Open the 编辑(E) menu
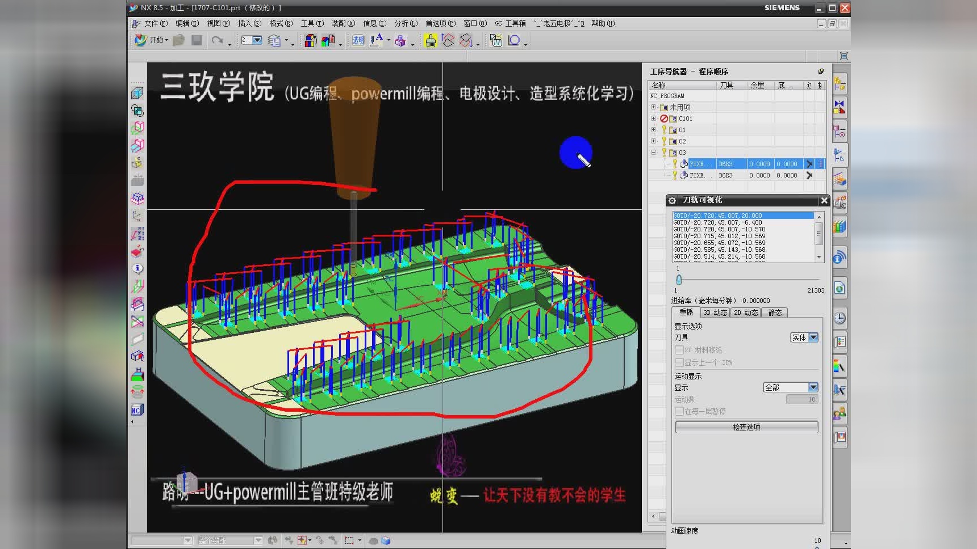 click(x=187, y=23)
